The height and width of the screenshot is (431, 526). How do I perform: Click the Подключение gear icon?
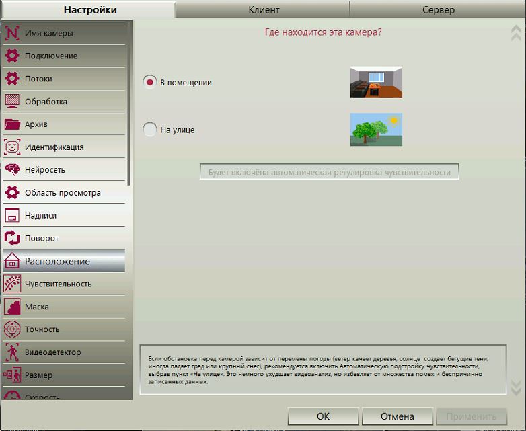coord(12,56)
